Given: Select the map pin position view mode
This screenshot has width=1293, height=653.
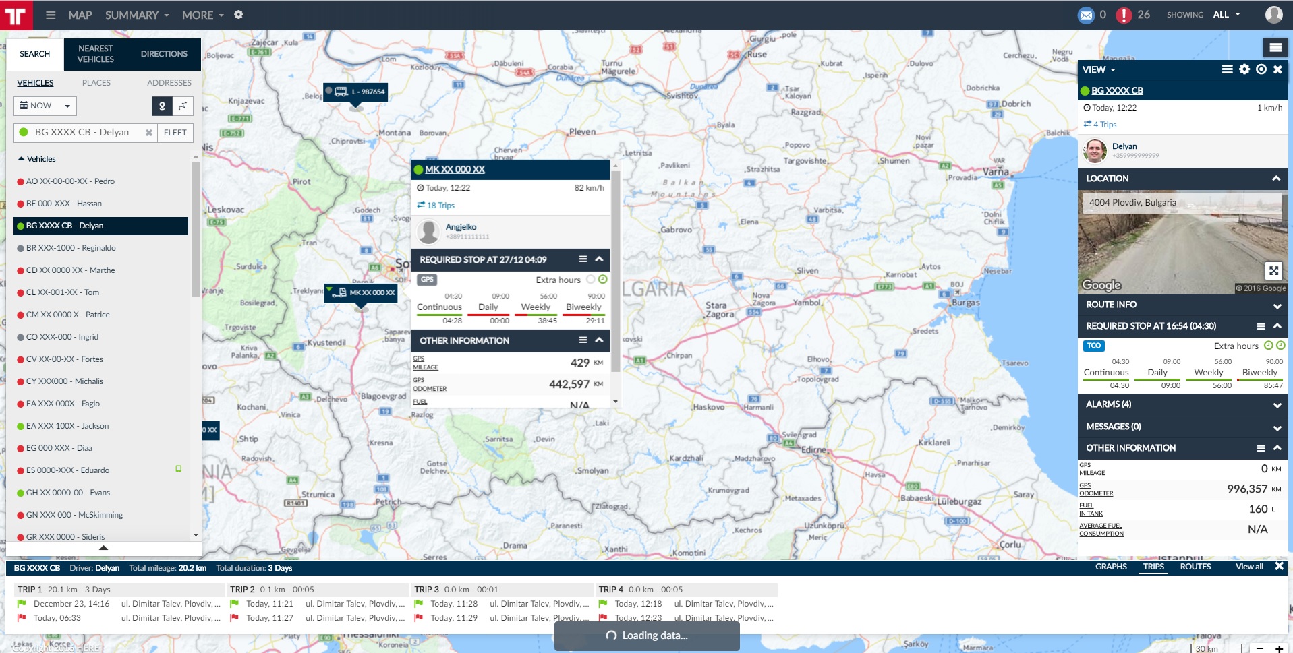Looking at the screenshot, I should pyautogui.click(x=162, y=106).
